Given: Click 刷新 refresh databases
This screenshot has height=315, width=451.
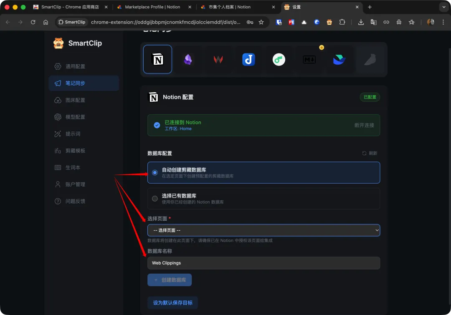Looking at the screenshot, I should [x=370, y=153].
